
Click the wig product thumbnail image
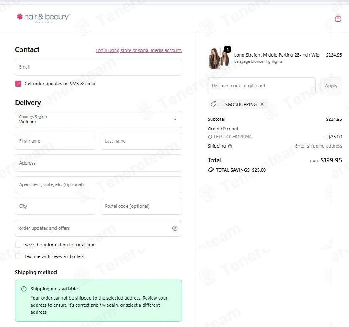[219, 58]
